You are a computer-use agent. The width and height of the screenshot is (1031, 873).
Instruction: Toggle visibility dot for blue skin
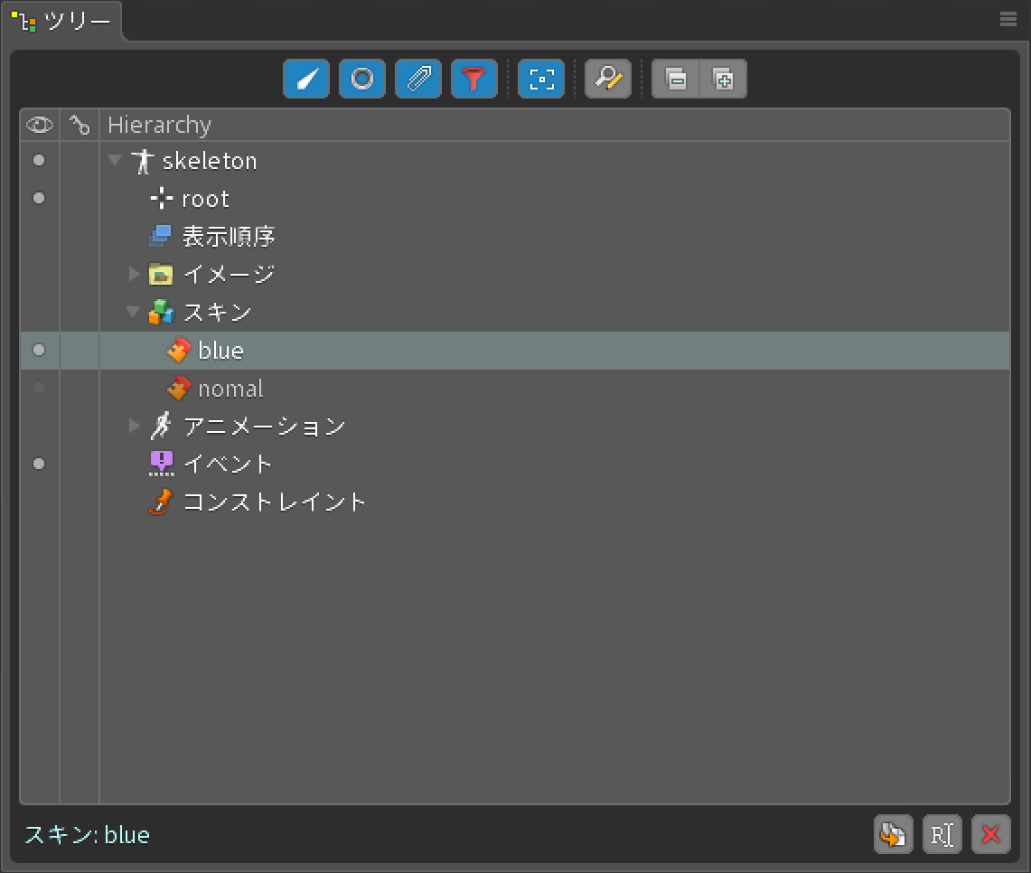(x=39, y=350)
